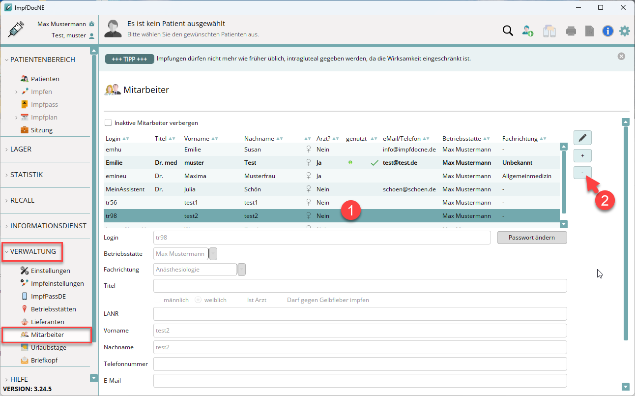Select the emhu employee row
The width and height of the screenshot is (635, 396).
[x=332, y=149]
